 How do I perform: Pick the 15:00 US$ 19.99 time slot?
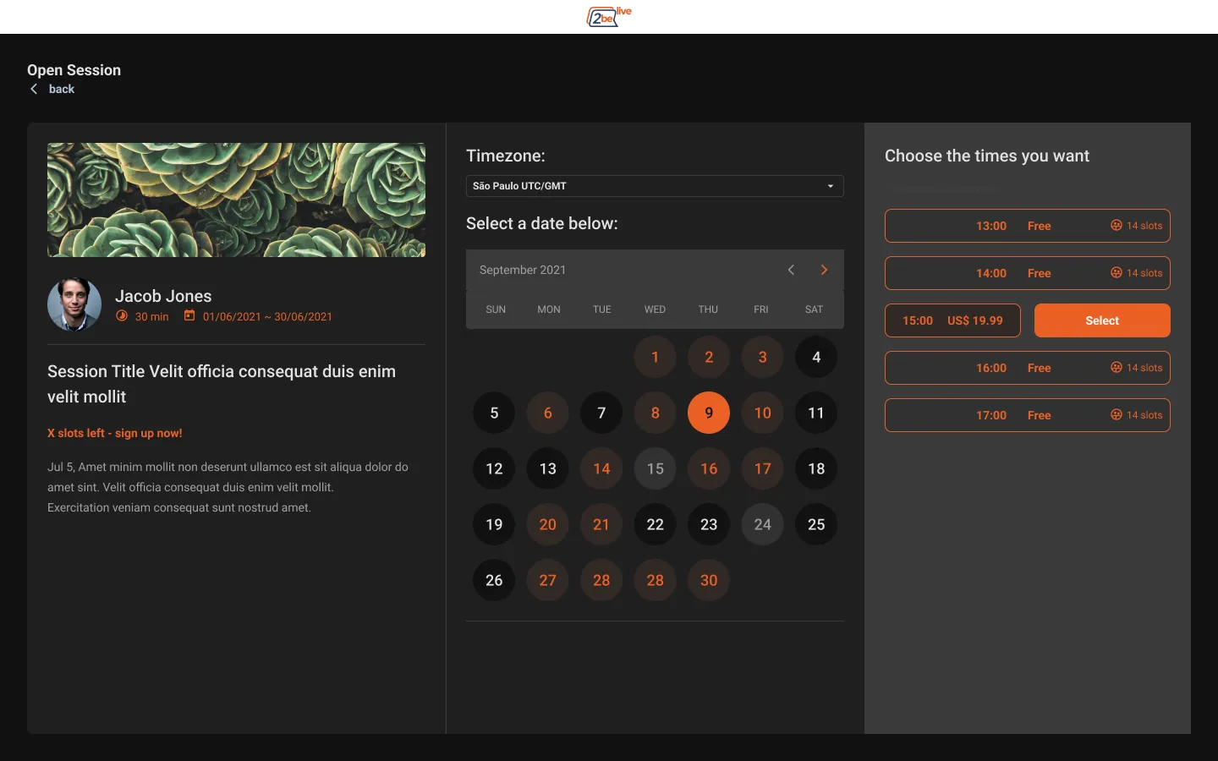click(952, 320)
